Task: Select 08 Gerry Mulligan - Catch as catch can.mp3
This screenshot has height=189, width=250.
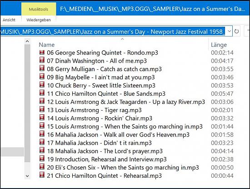Action: click(104, 69)
